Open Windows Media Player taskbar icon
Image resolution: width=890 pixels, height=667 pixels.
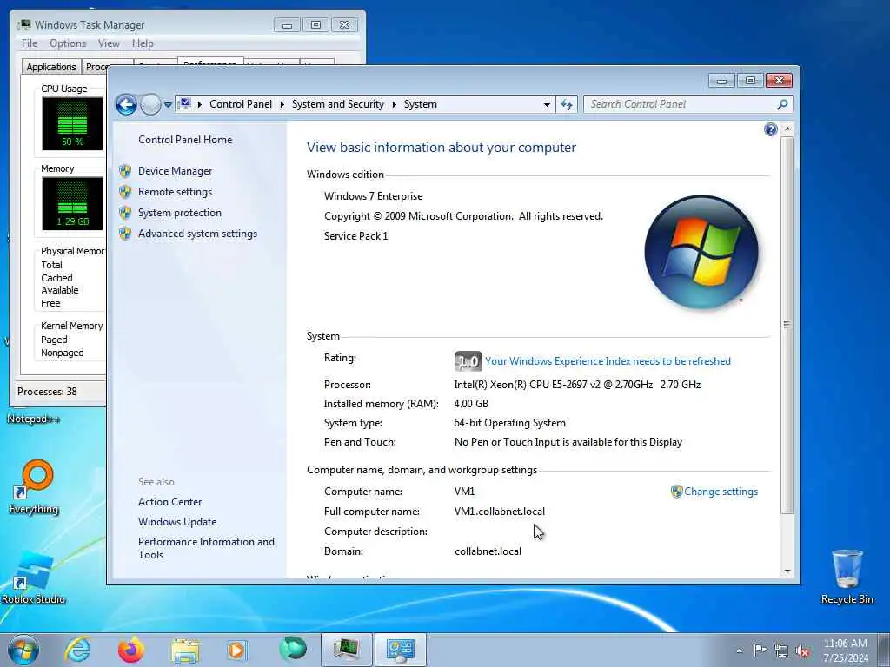tap(238, 650)
